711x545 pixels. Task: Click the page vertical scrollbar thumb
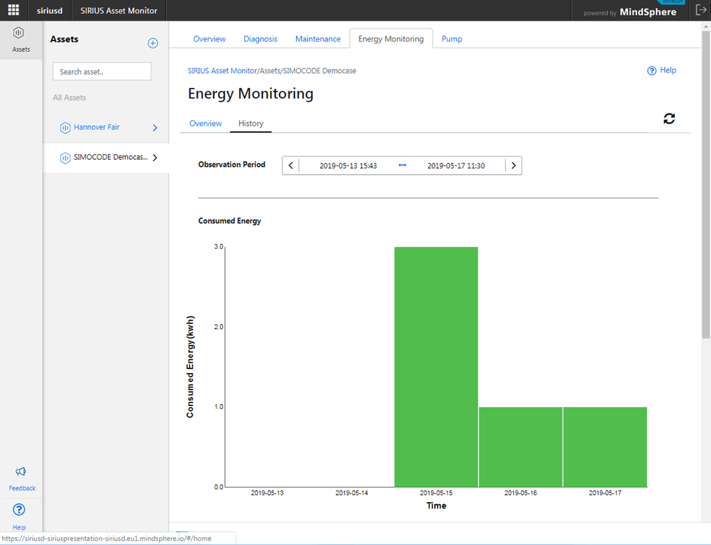705,185
